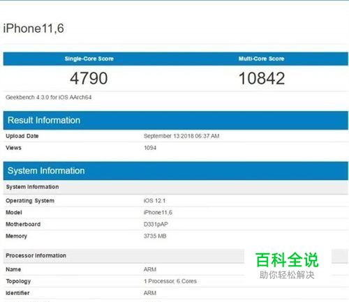Click the Topology label

[x=18, y=281]
